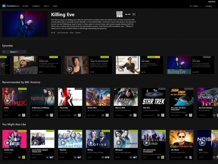The height and width of the screenshot is (164, 218).
Task: Add Doctor Who to DVR
Action: click(103, 115)
